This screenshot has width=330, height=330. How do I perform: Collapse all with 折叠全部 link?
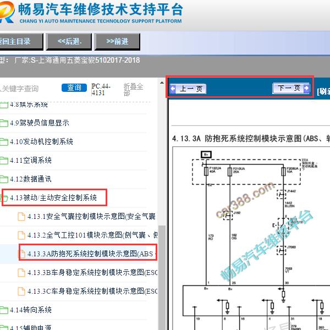[133, 90]
